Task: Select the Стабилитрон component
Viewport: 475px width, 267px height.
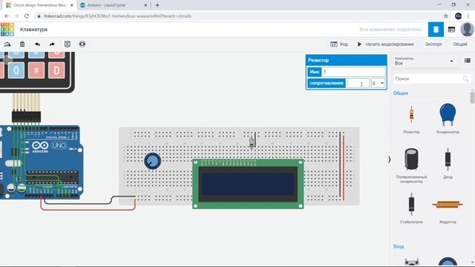Action: 411,208
